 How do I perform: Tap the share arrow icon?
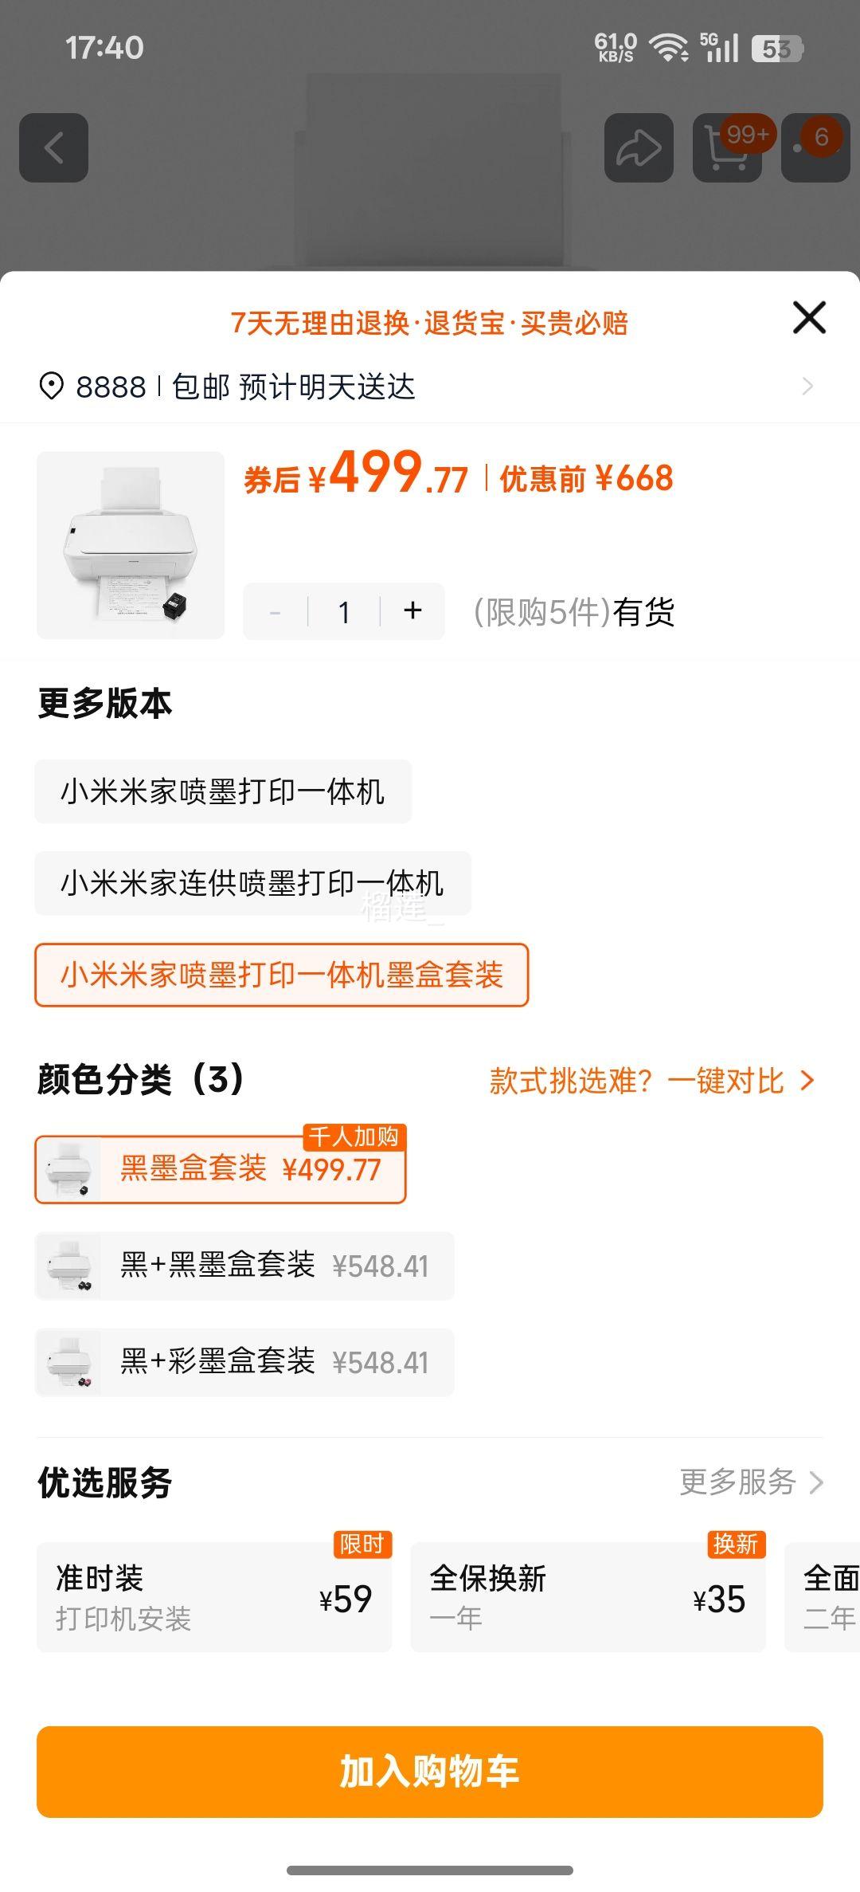(639, 147)
